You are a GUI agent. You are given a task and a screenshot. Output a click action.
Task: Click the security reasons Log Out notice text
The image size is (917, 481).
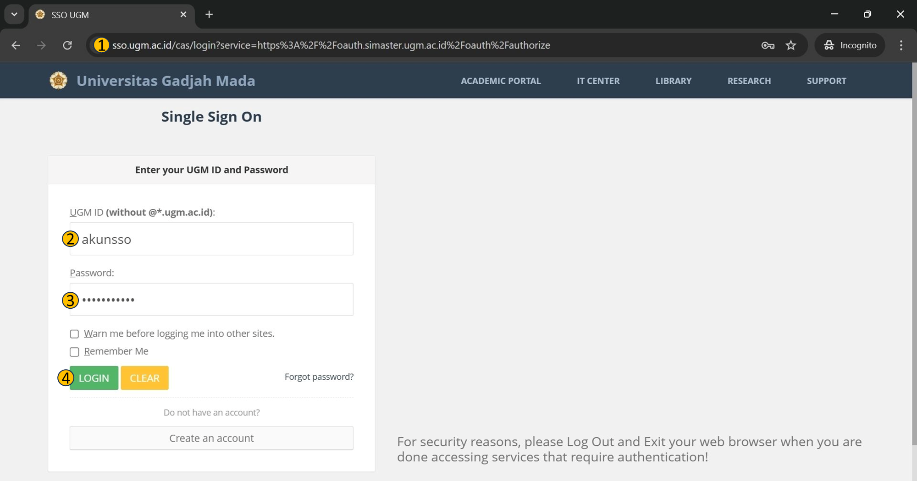[630, 449]
